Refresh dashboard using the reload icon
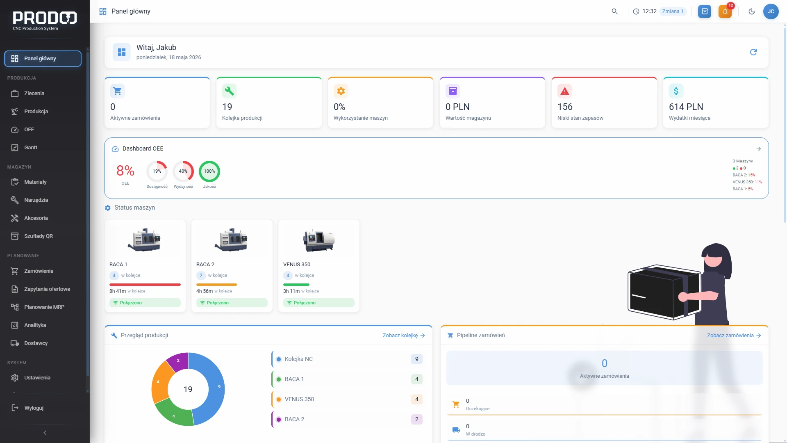This screenshot has width=787, height=443. coord(753,52)
